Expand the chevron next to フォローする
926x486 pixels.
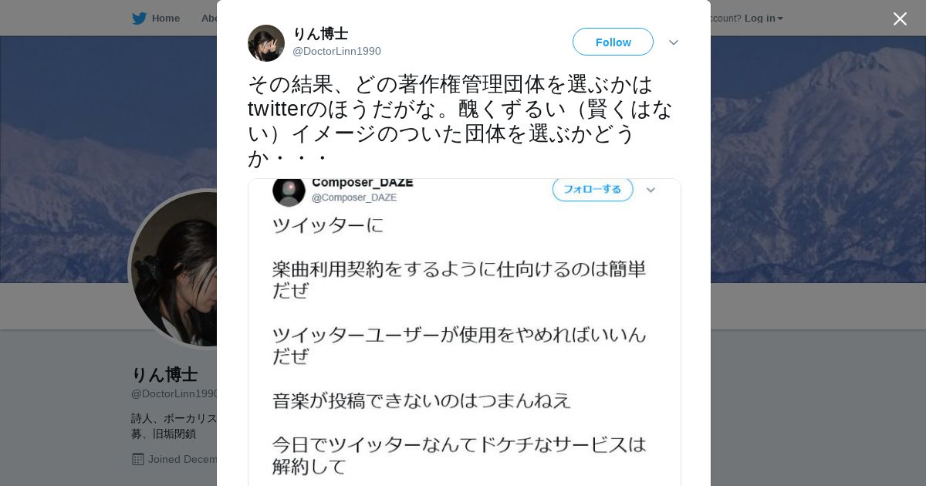[651, 190]
